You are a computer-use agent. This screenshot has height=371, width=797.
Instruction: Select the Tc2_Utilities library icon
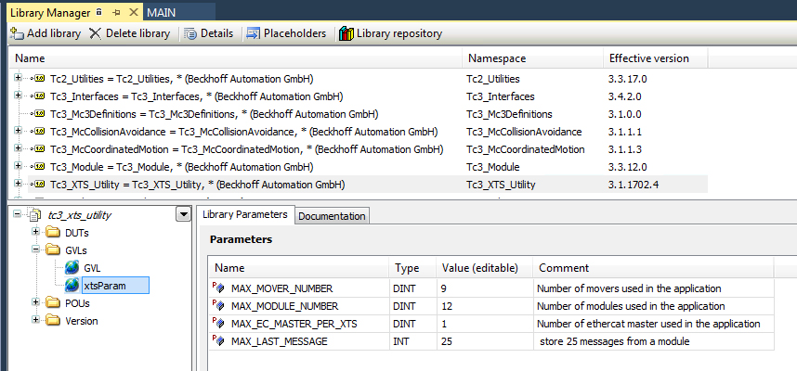(x=38, y=79)
